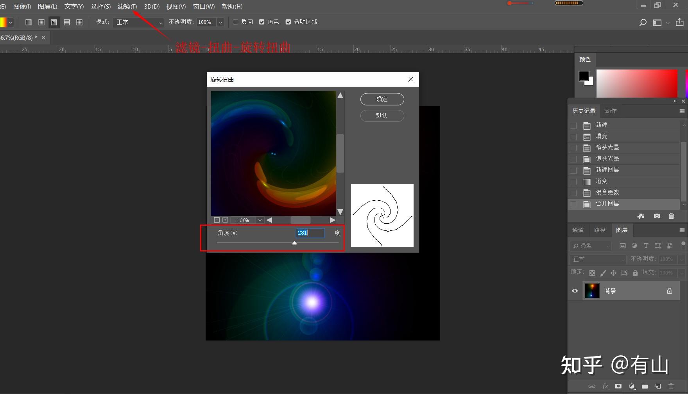The height and width of the screenshot is (394, 688).
Task: Toggle history brush source box for 渐变
Action: click(573, 182)
